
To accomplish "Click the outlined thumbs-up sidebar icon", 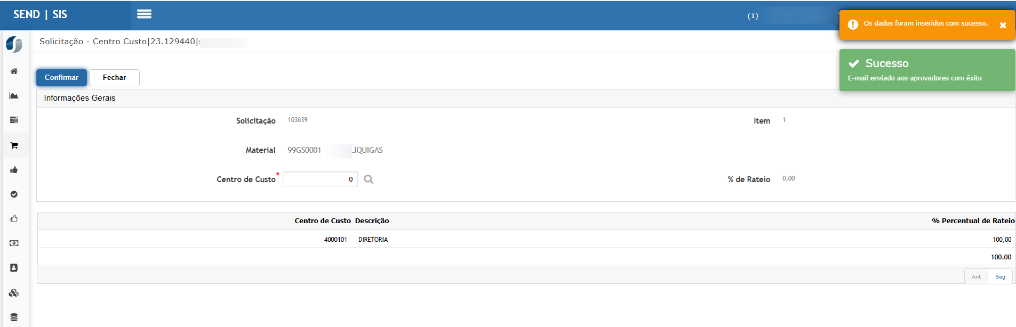I will pyautogui.click(x=14, y=219).
